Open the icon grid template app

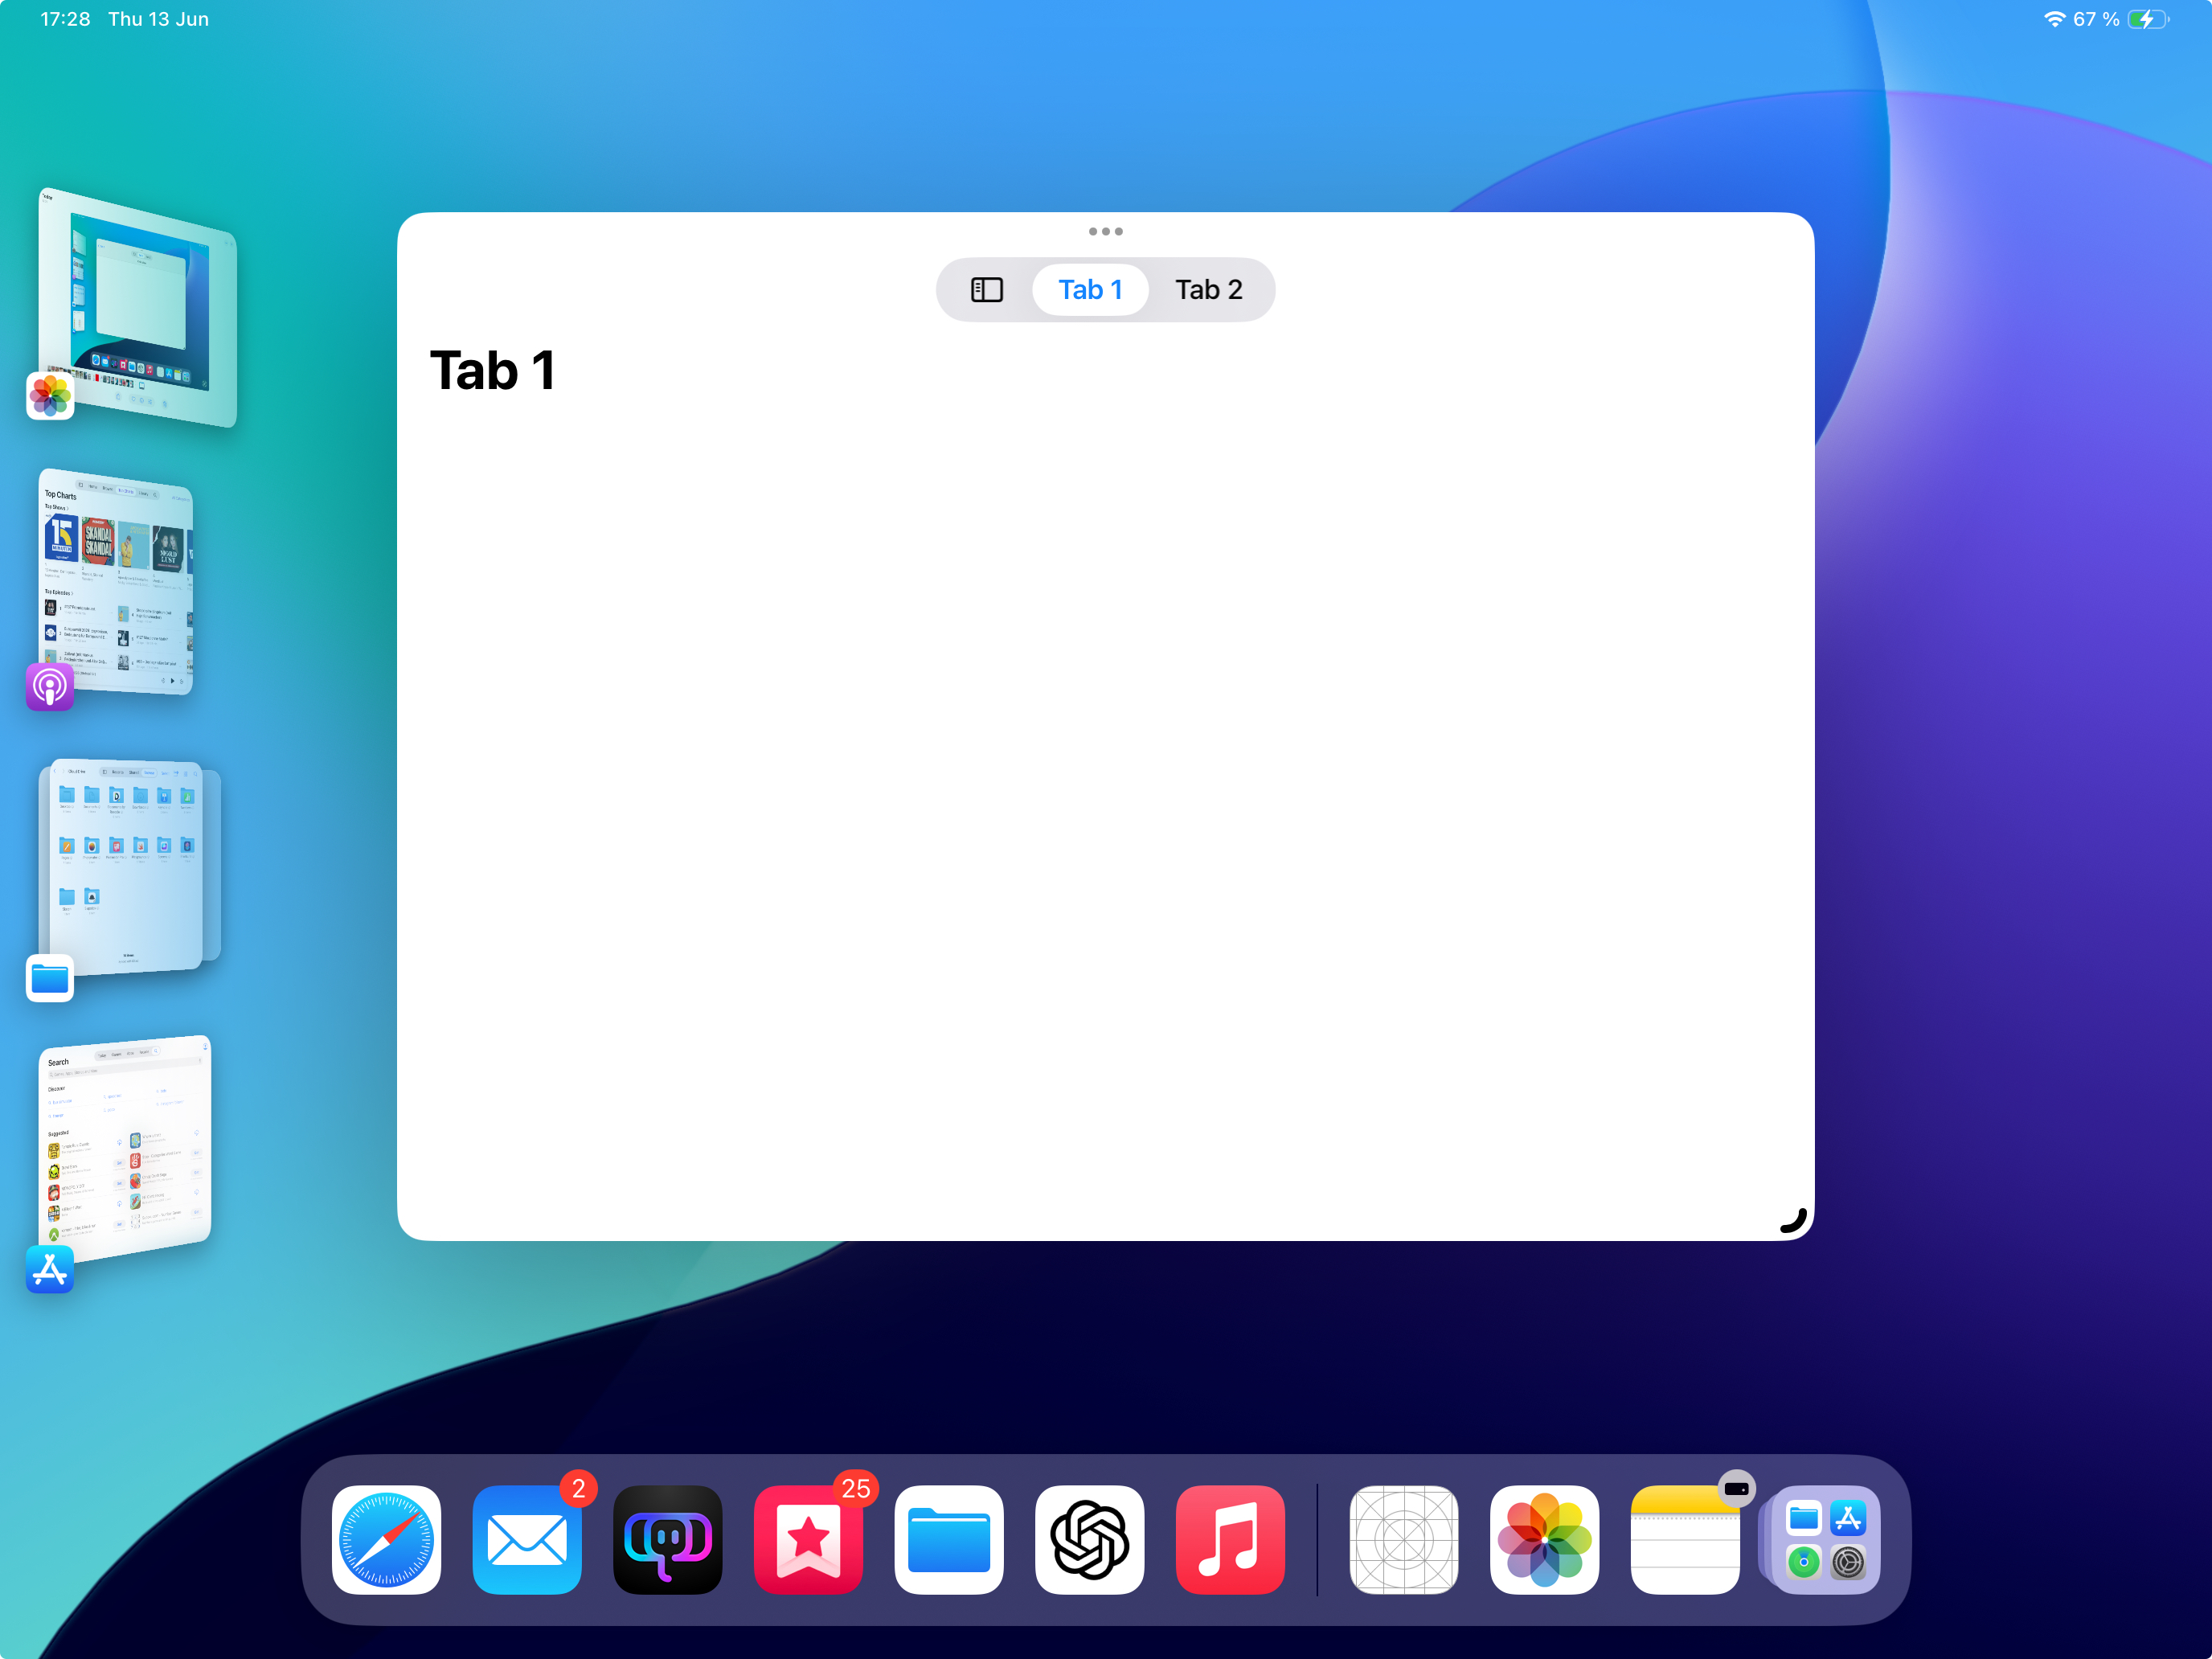[1403, 1539]
